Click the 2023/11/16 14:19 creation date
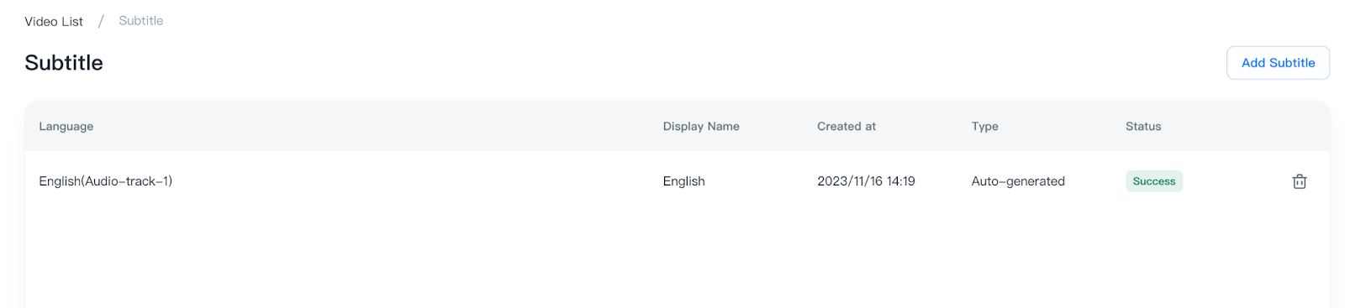Viewport: 1345px width, 308px height. 866,181
